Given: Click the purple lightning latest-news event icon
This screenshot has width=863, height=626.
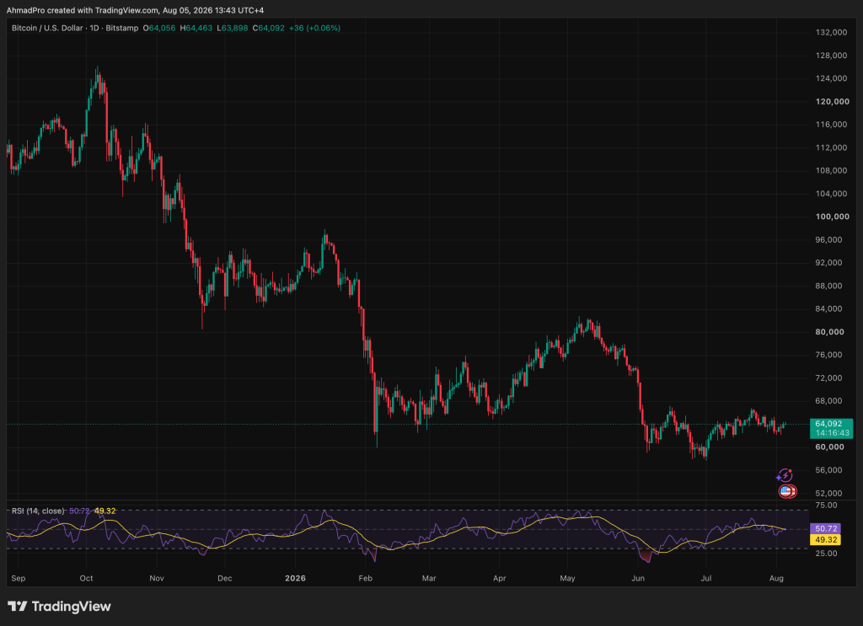Looking at the screenshot, I should tap(785, 475).
